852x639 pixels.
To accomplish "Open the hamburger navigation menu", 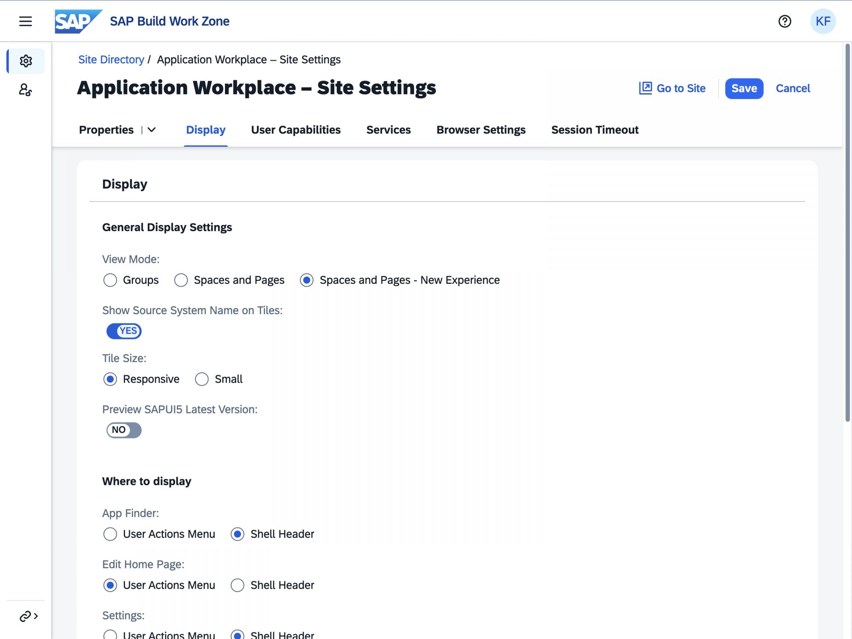I will point(25,21).
